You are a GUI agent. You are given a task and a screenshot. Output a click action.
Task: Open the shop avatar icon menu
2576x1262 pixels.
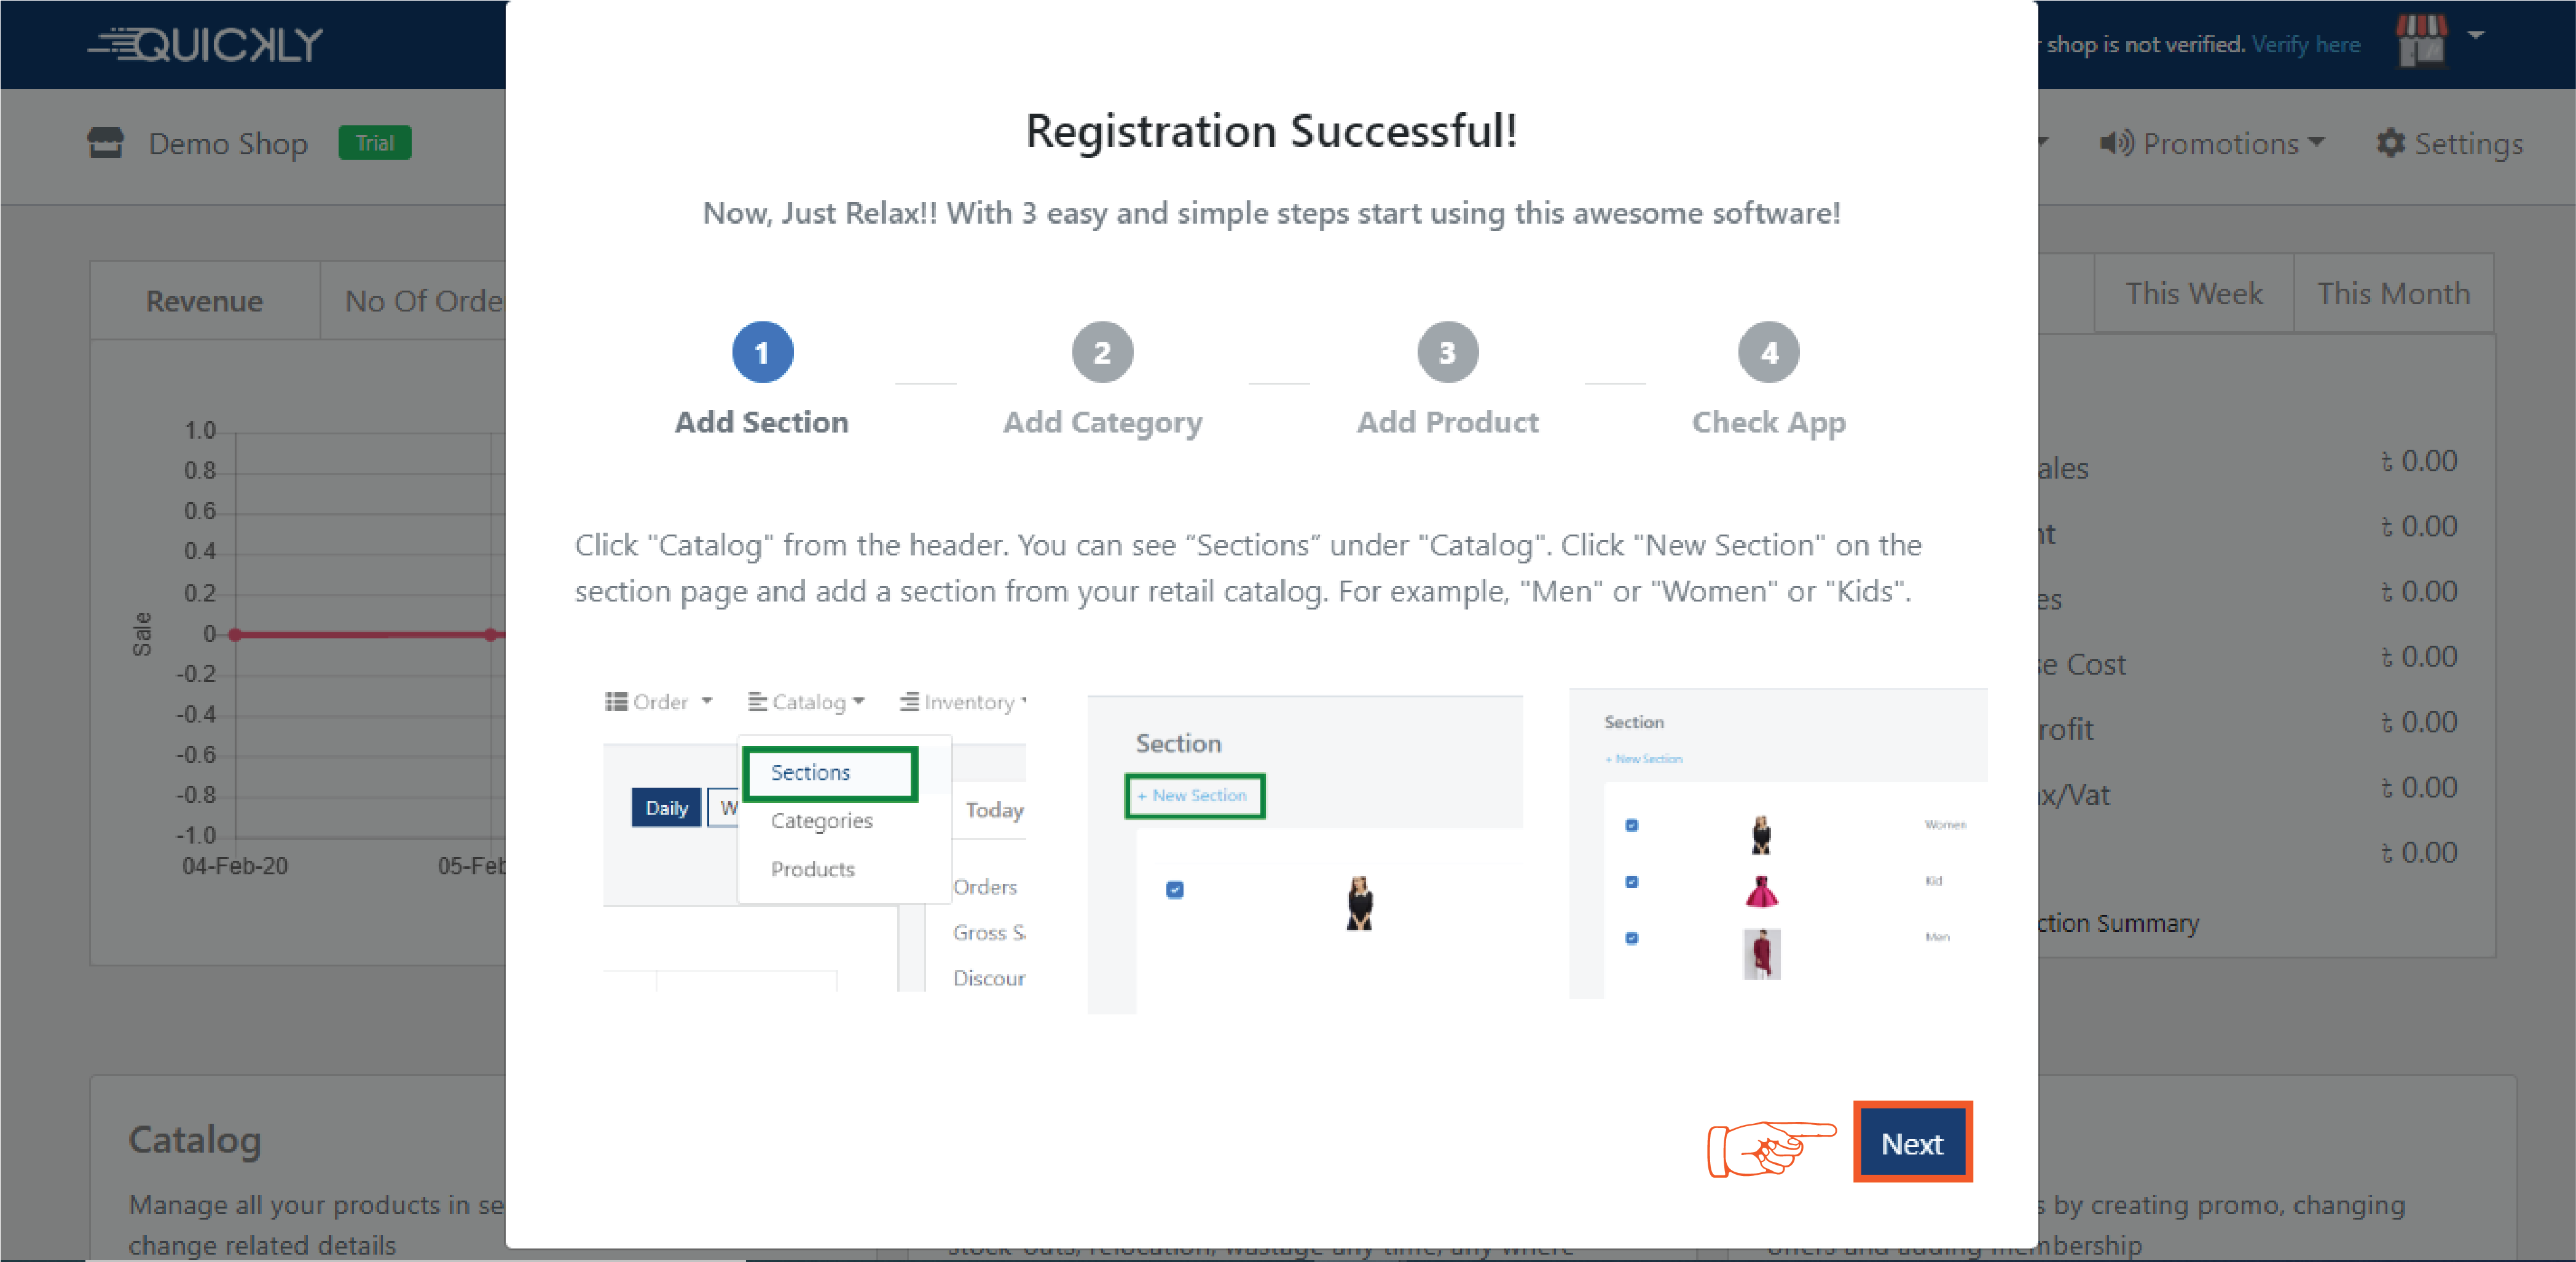(x=2421, y=42)
